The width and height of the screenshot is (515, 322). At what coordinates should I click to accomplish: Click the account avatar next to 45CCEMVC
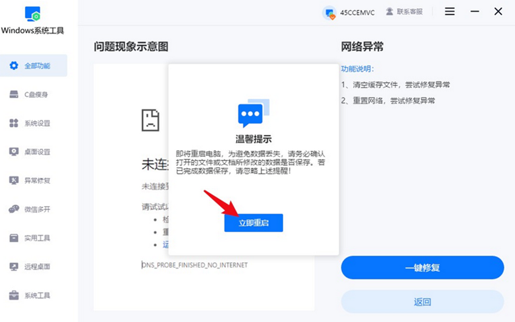click(x=329, y=13)
